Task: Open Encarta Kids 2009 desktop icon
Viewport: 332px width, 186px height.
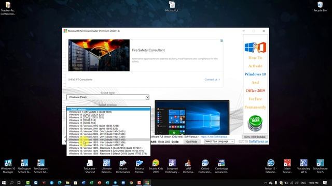Action: coord(156,166)
